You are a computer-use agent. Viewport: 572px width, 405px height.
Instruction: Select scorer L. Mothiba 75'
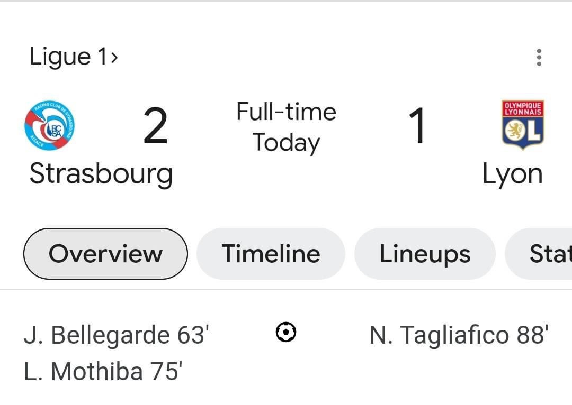click(103, 371)
